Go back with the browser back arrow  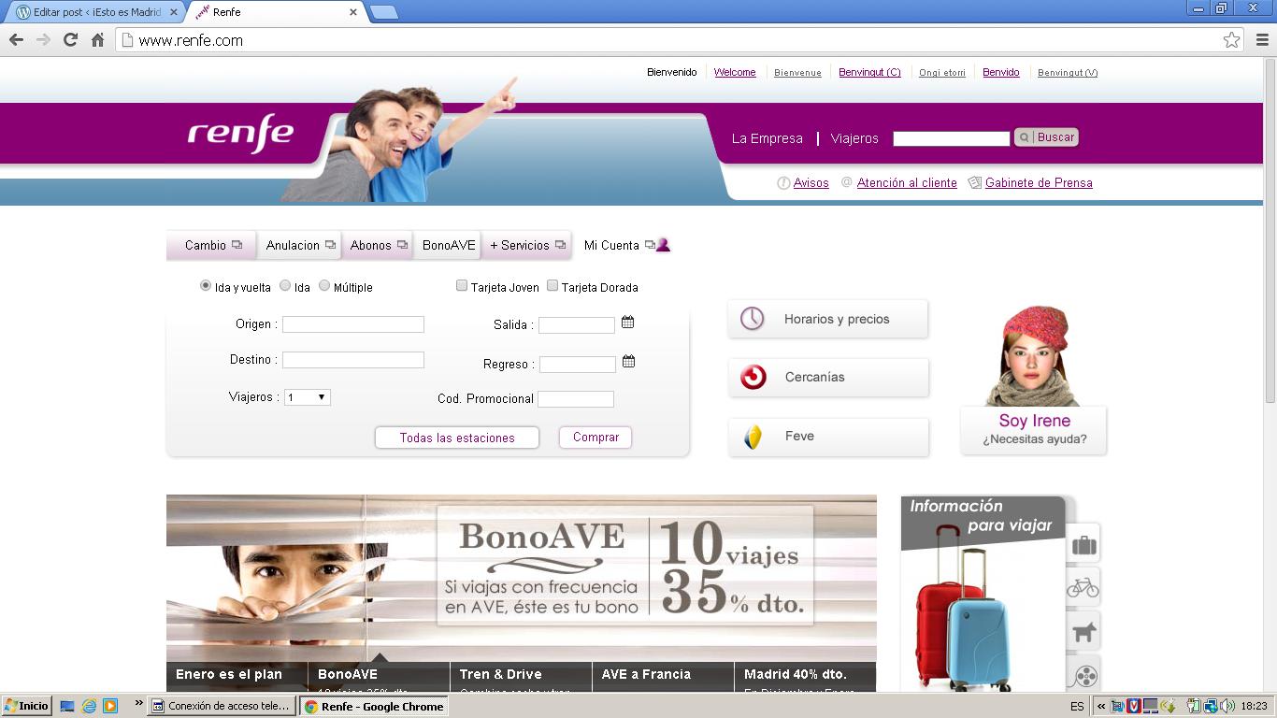pos(16,39)
